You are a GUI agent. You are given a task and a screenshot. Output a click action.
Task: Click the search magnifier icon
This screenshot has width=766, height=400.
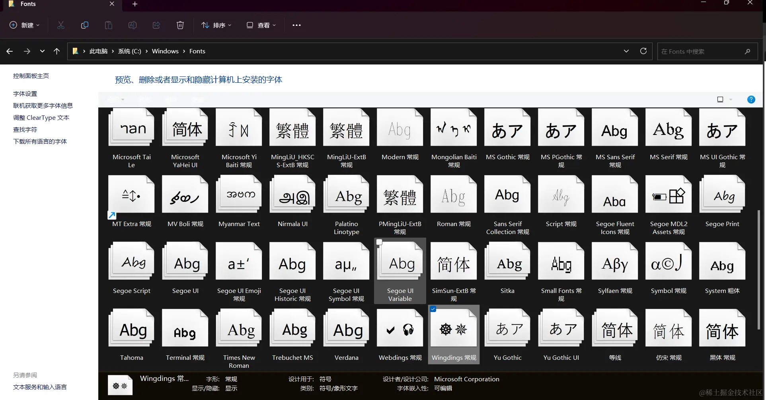point(747,51)
